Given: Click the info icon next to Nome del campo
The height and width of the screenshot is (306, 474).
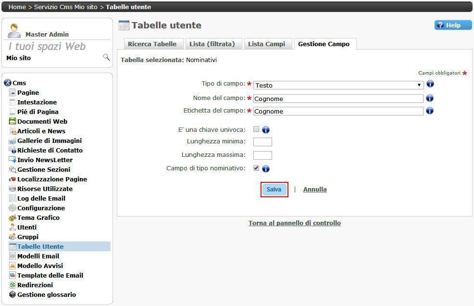Looking at the screenshot, I should click(x=430, y=98).
